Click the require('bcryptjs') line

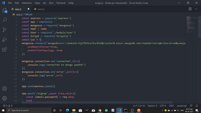(x=46, y=36)
